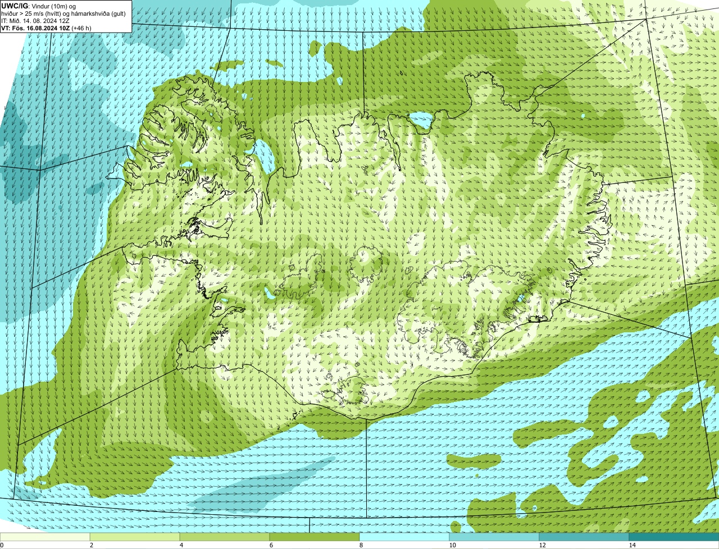
Task: Click the turquoise 10–12 legend swatch
Action: (494, 537)
